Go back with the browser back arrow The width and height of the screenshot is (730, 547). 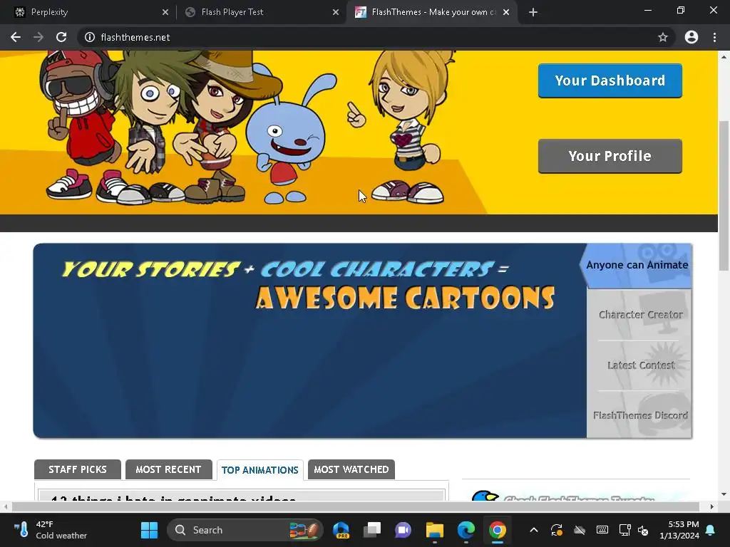16,37
